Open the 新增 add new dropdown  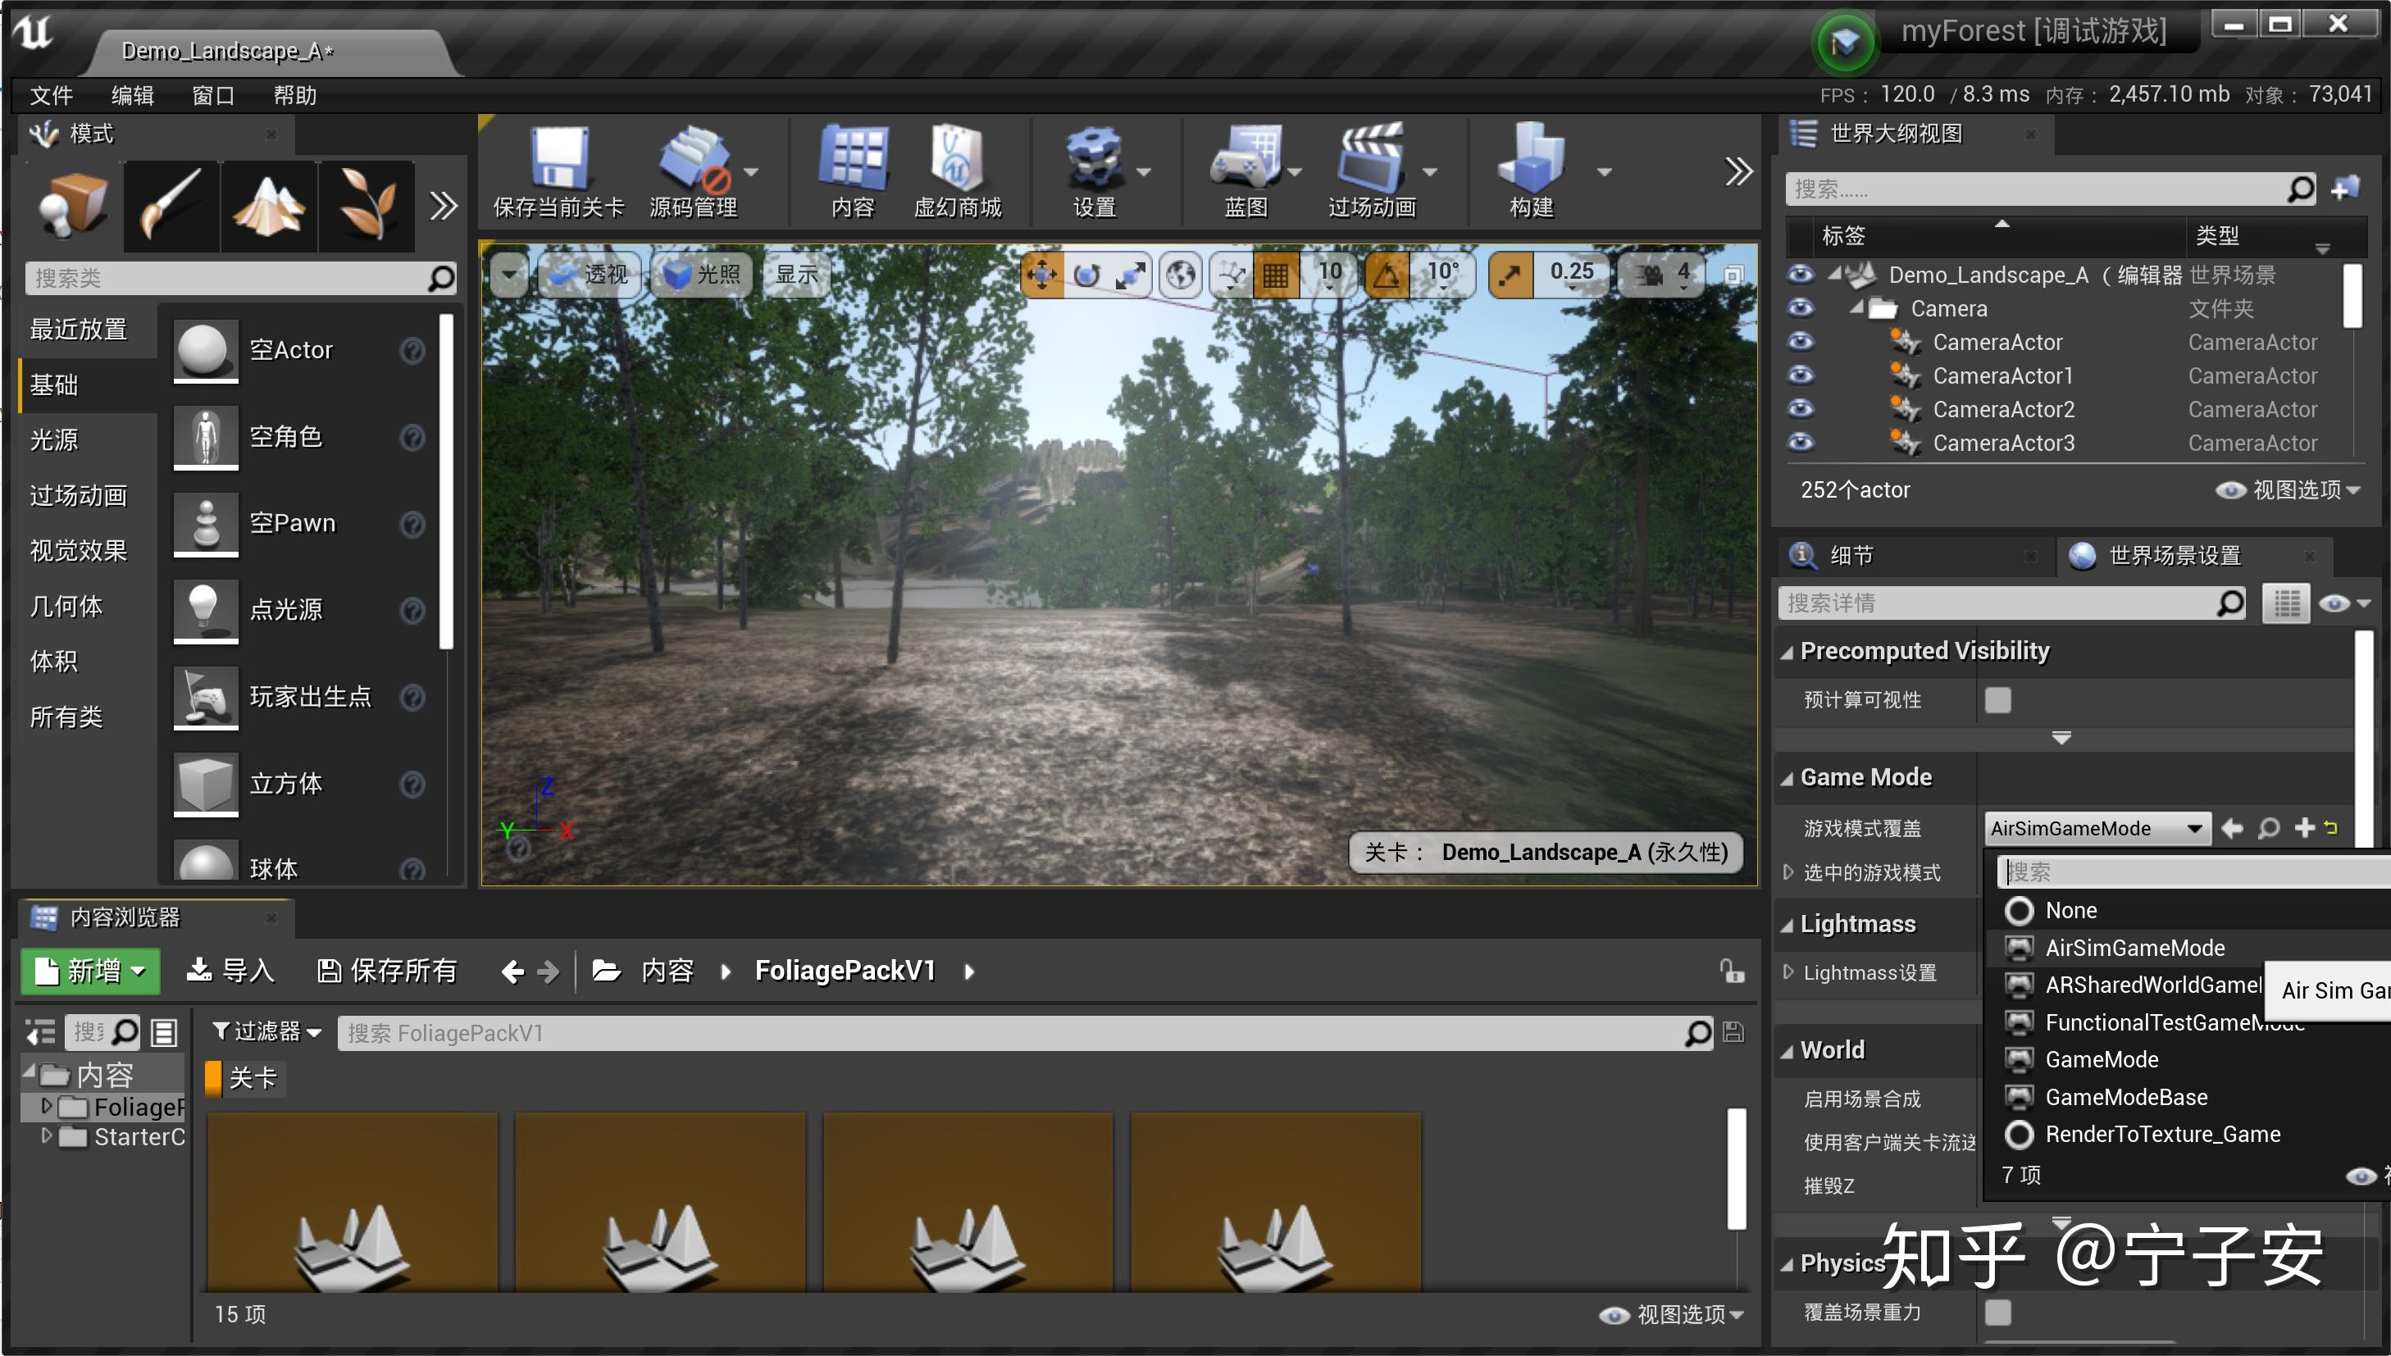(91, 971)
